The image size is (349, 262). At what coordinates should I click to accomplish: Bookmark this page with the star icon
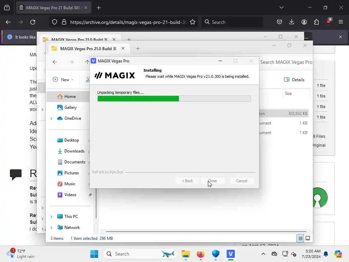coord(193,22)
